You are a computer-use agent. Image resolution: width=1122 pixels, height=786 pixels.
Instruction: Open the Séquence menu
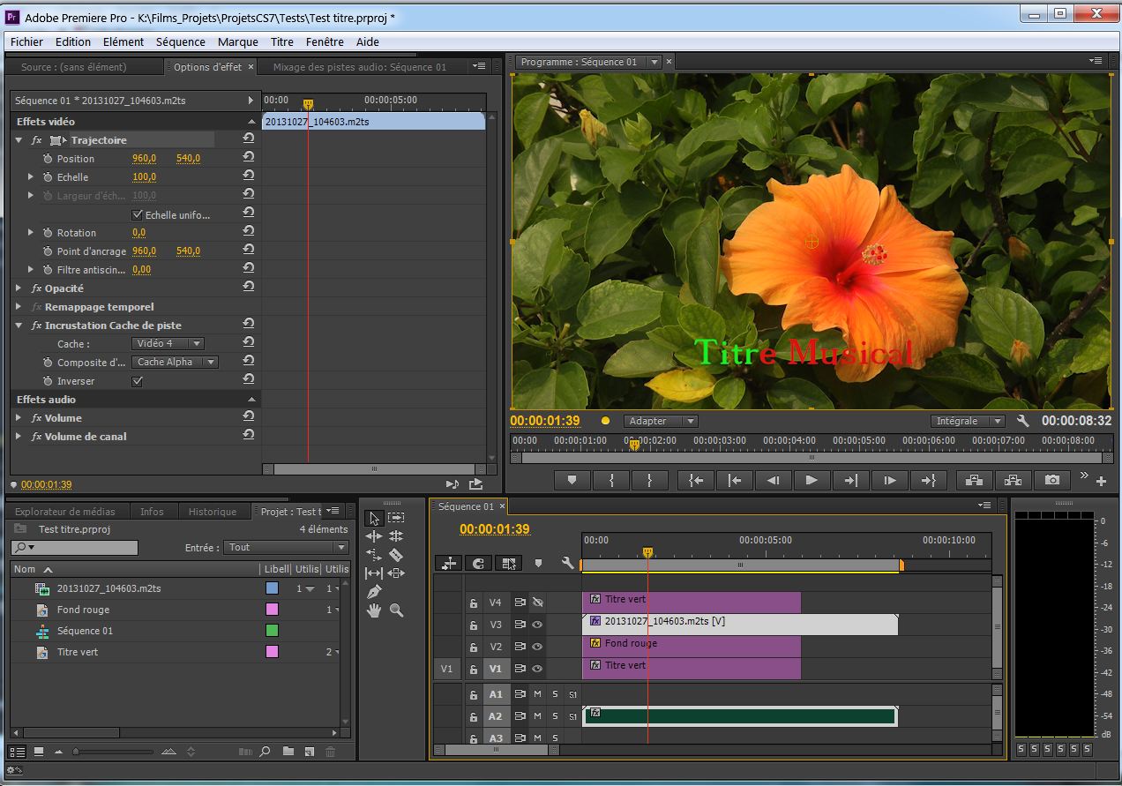click(180, 41)
